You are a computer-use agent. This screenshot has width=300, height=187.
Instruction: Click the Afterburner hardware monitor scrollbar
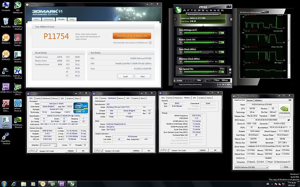(x=289, y=46)
